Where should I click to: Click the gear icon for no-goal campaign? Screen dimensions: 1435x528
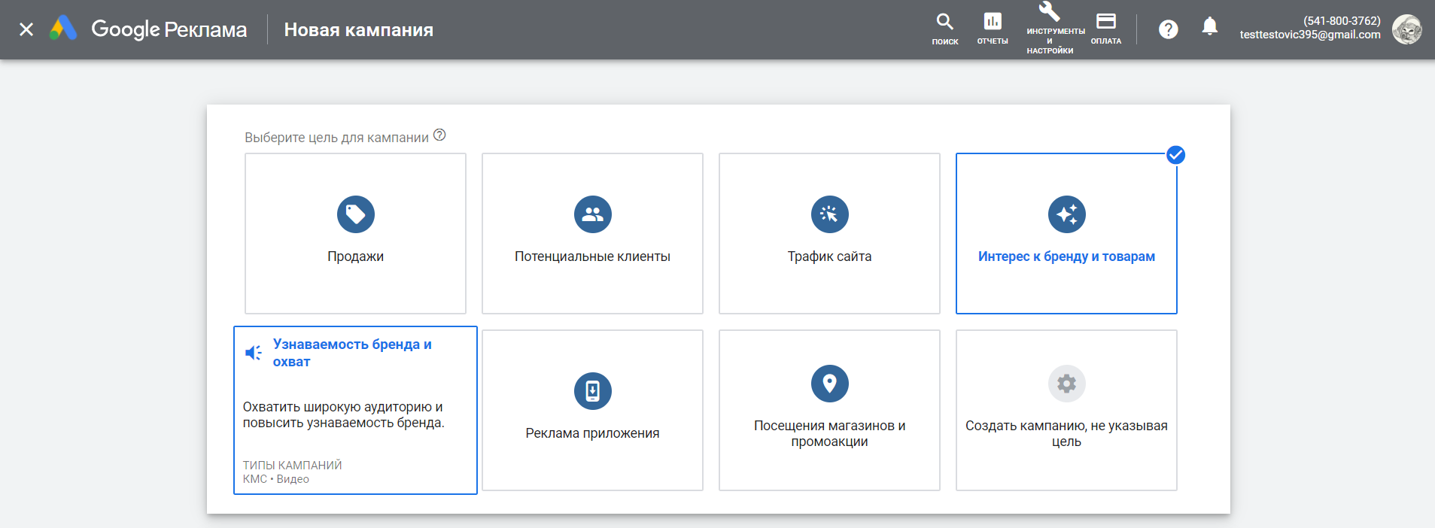tap(1067, 384)
